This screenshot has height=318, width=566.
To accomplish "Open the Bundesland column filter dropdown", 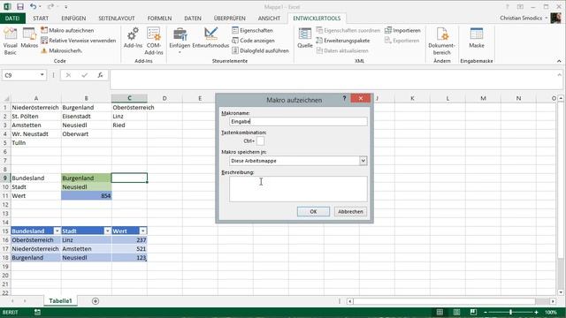I will 57,231.
